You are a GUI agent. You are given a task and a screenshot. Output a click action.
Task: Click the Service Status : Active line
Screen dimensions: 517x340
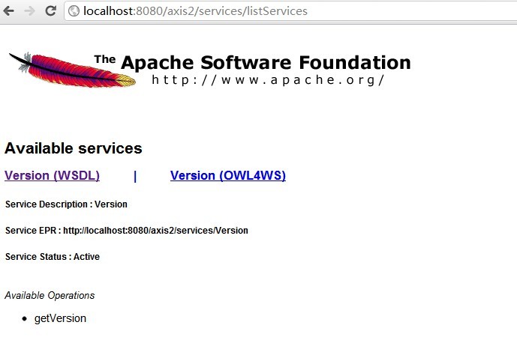point(53,257)
